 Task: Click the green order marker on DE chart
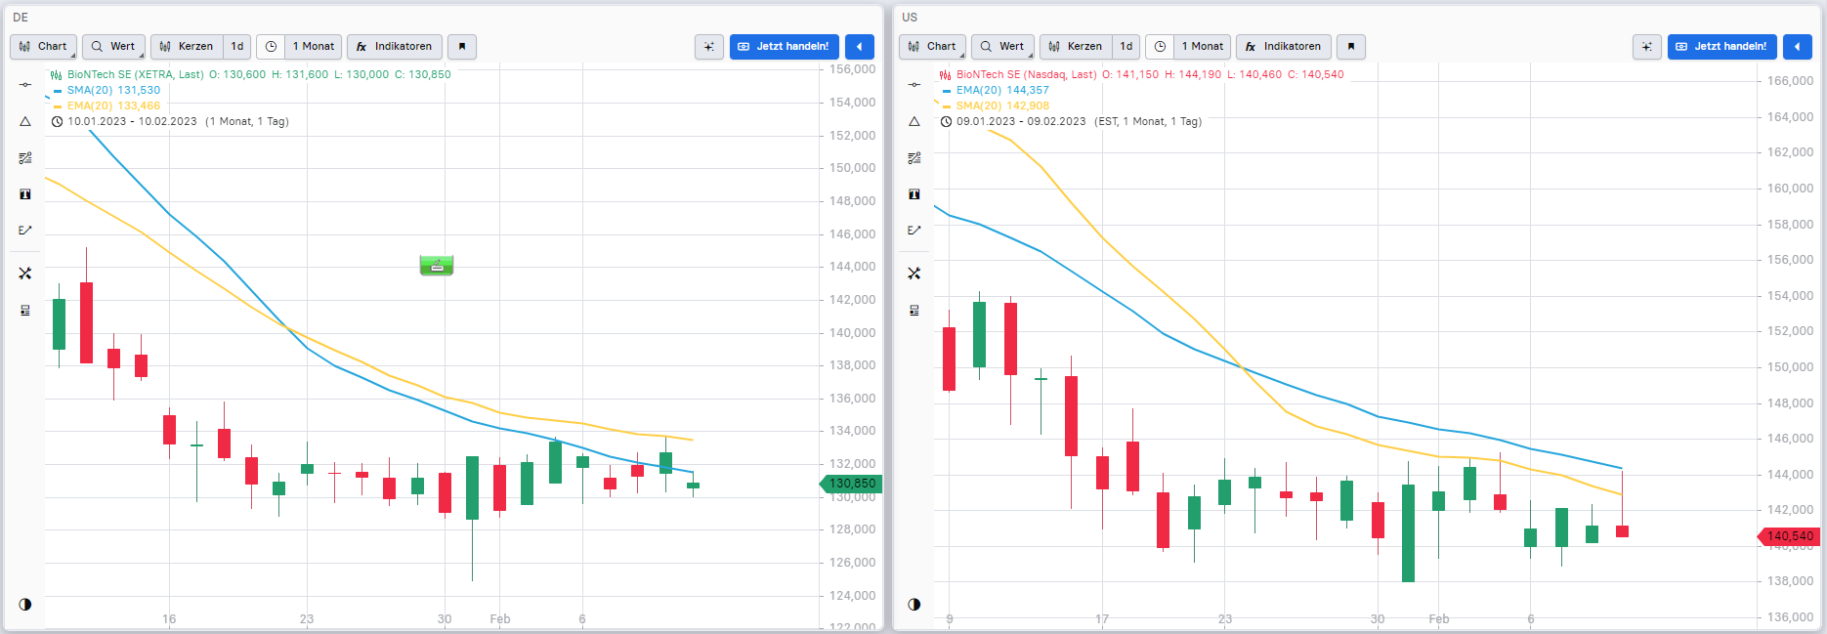tap(437, 265)
